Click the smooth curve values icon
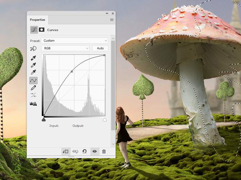 tap(33, 95)
